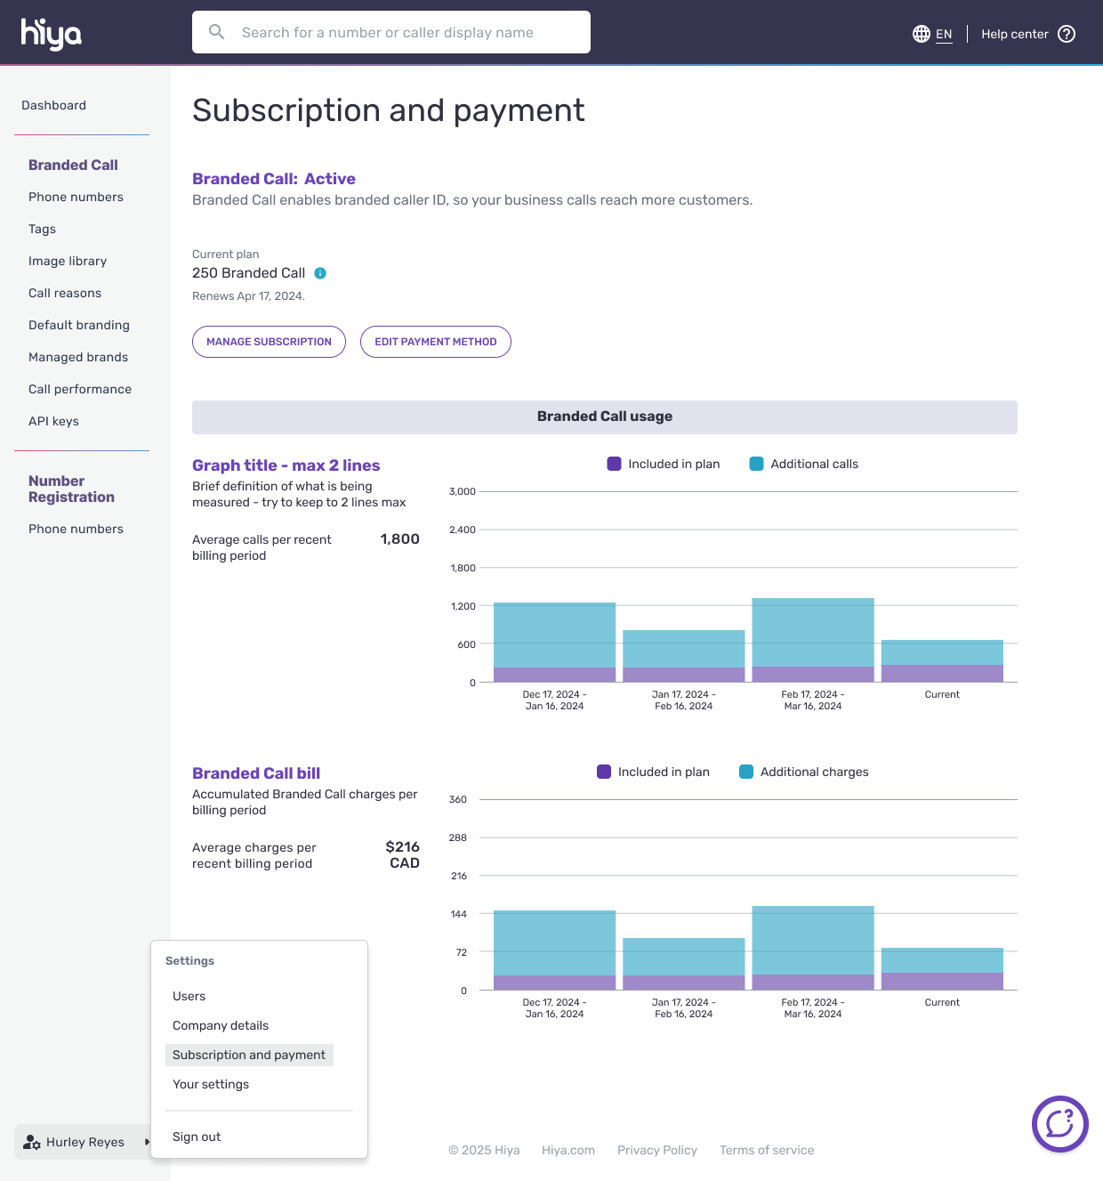The width and height of the screenshot is (1103, 1181).
Task: Click the purple Included in plan usage swatch
Action: (614, 464)
